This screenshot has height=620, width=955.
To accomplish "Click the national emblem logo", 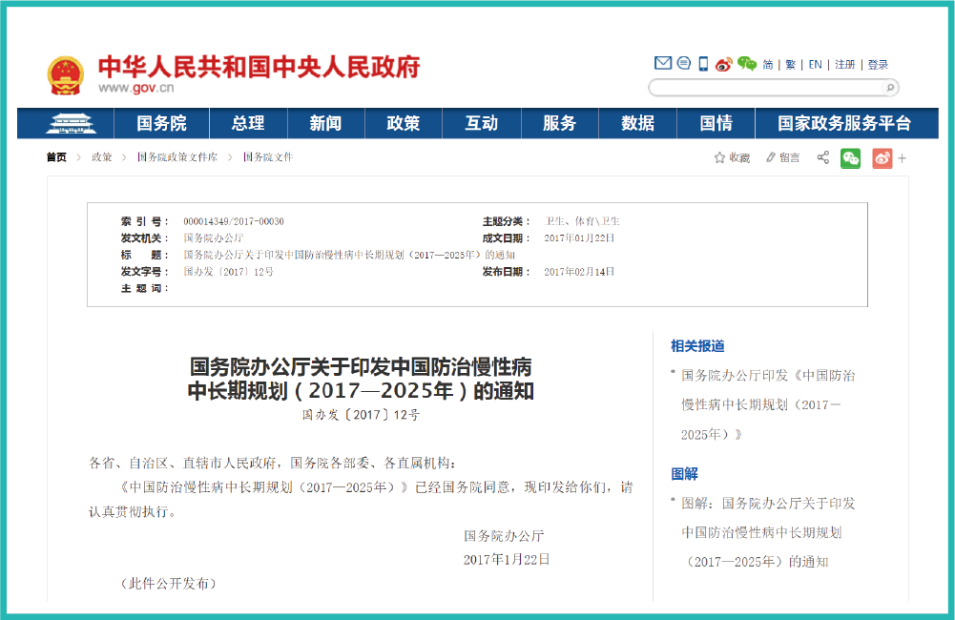I will point(66,75).
